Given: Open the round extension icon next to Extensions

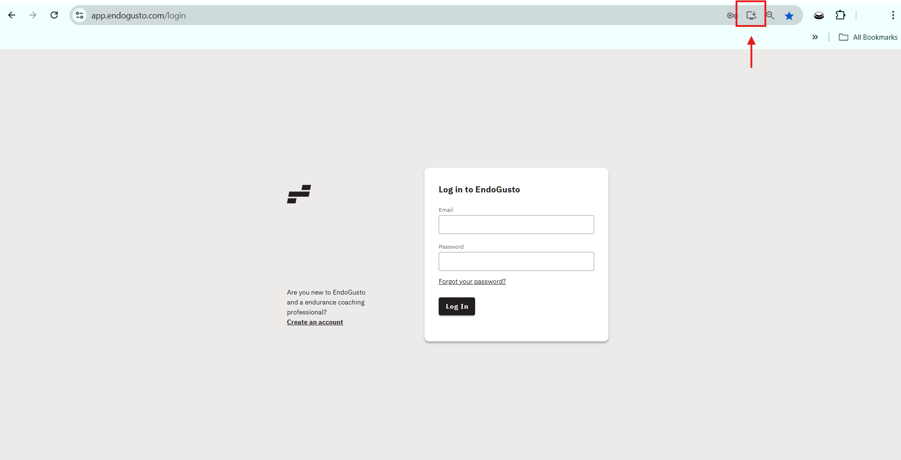Looking at the screenshot, I should point(819,16).
